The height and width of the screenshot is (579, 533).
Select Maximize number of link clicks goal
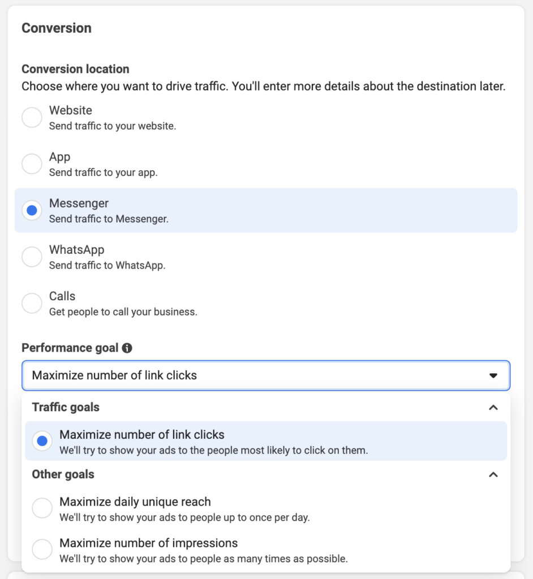42,440
